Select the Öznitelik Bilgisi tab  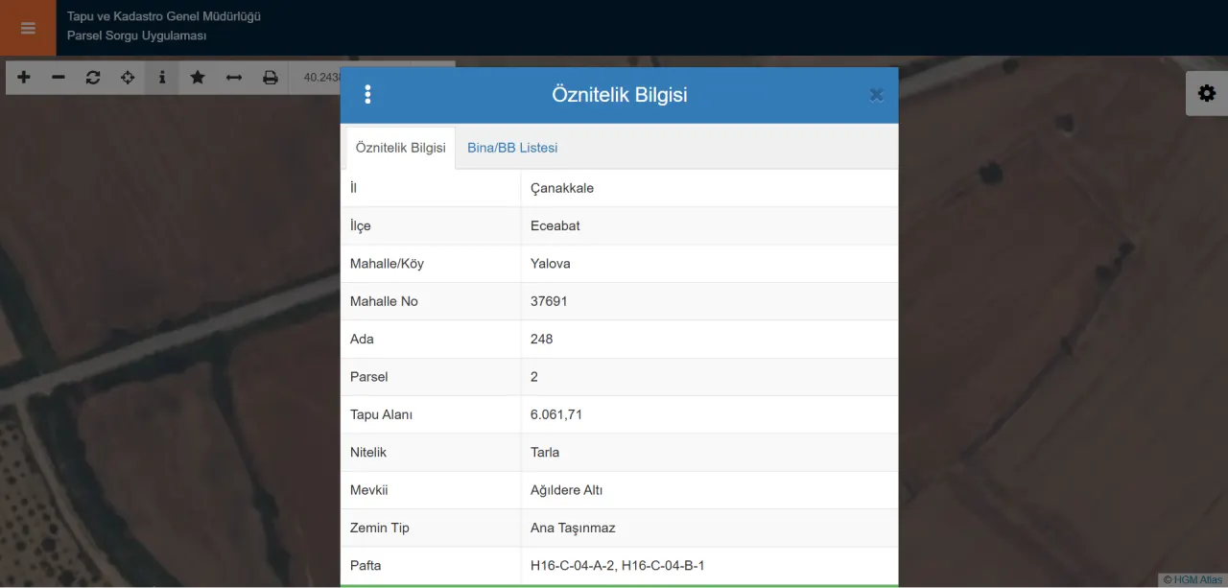(x=400, y=148)
